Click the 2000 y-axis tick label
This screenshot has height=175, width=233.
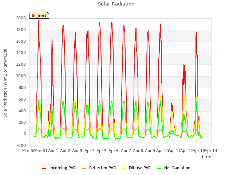(21, 18)
